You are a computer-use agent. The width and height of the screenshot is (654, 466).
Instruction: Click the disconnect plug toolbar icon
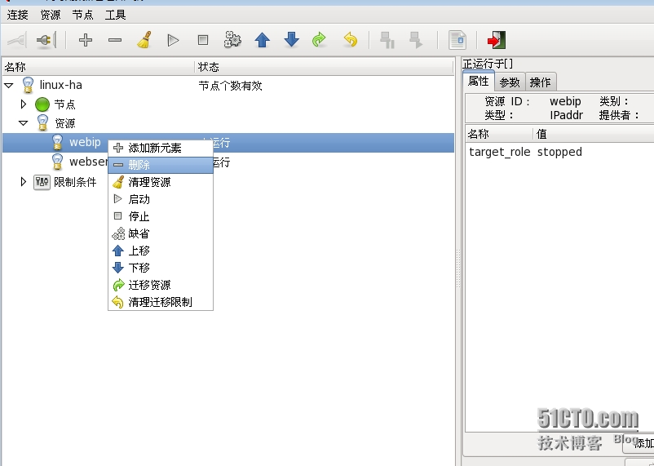[x=46, y=40]
